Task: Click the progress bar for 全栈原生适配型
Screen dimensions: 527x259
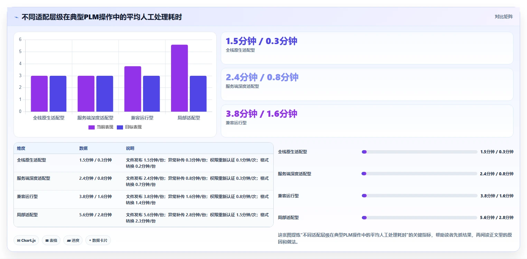Action: click(x=419, y=152)
